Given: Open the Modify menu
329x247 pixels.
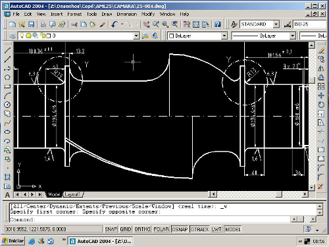Looking at the screenshot, I should click(x=148, y=14).
